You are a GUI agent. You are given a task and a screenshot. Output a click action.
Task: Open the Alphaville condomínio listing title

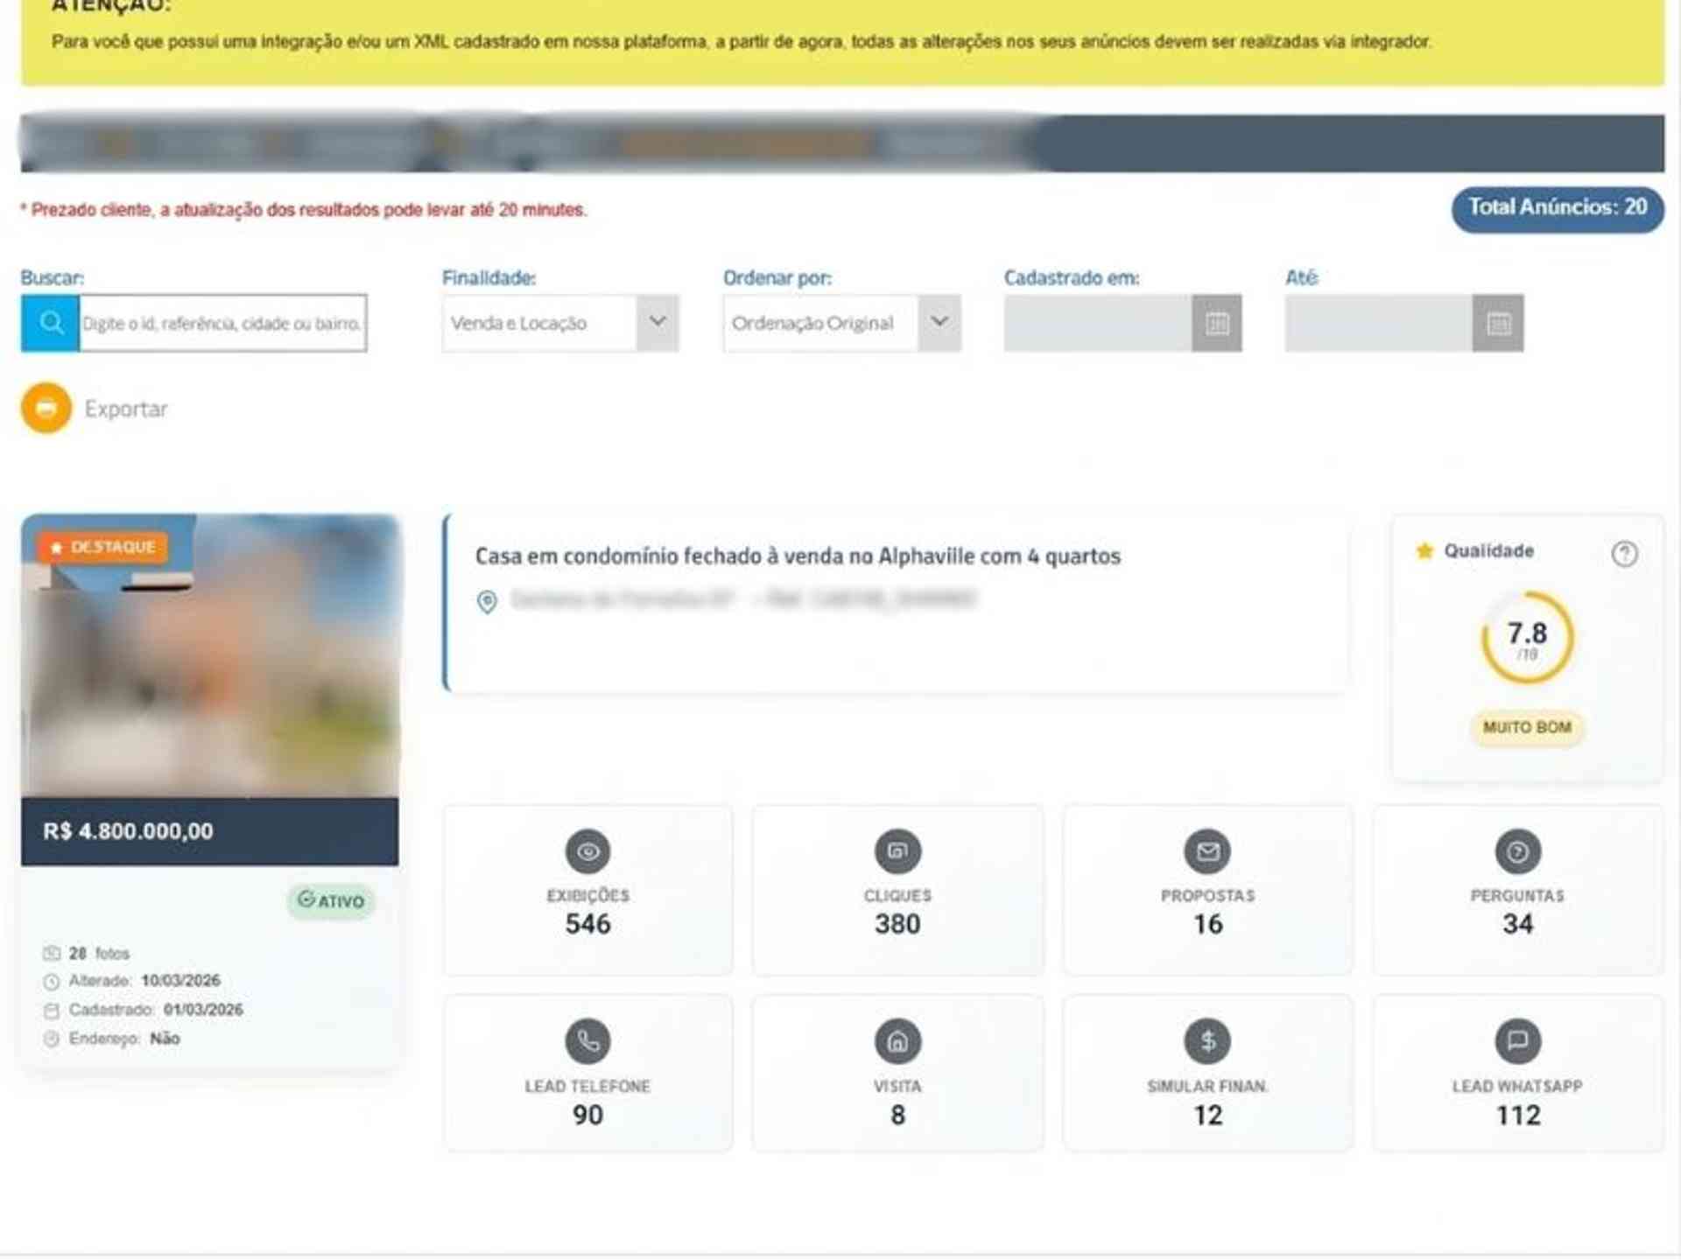tap(797, 556)
